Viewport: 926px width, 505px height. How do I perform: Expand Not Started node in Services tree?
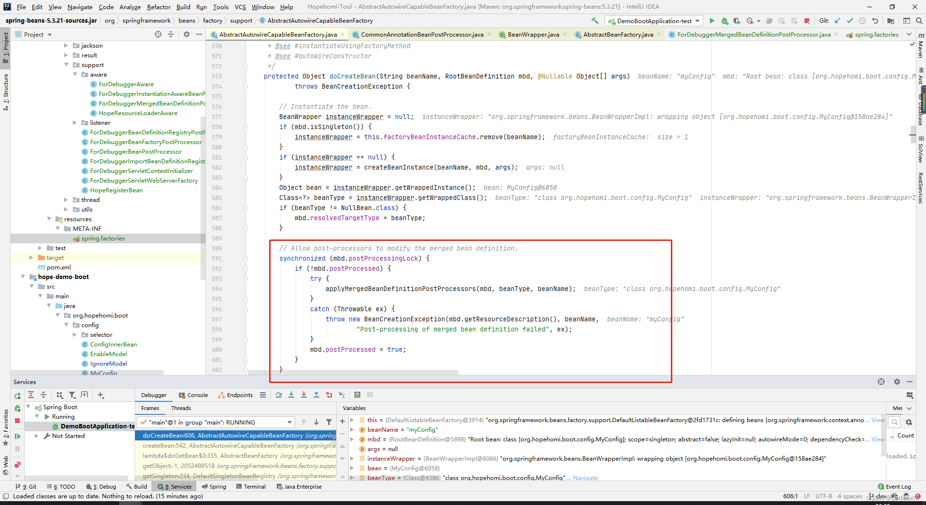tap(37, 436)
